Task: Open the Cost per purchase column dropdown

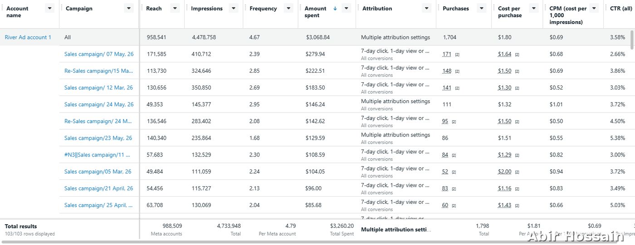Action: (533, 8)
